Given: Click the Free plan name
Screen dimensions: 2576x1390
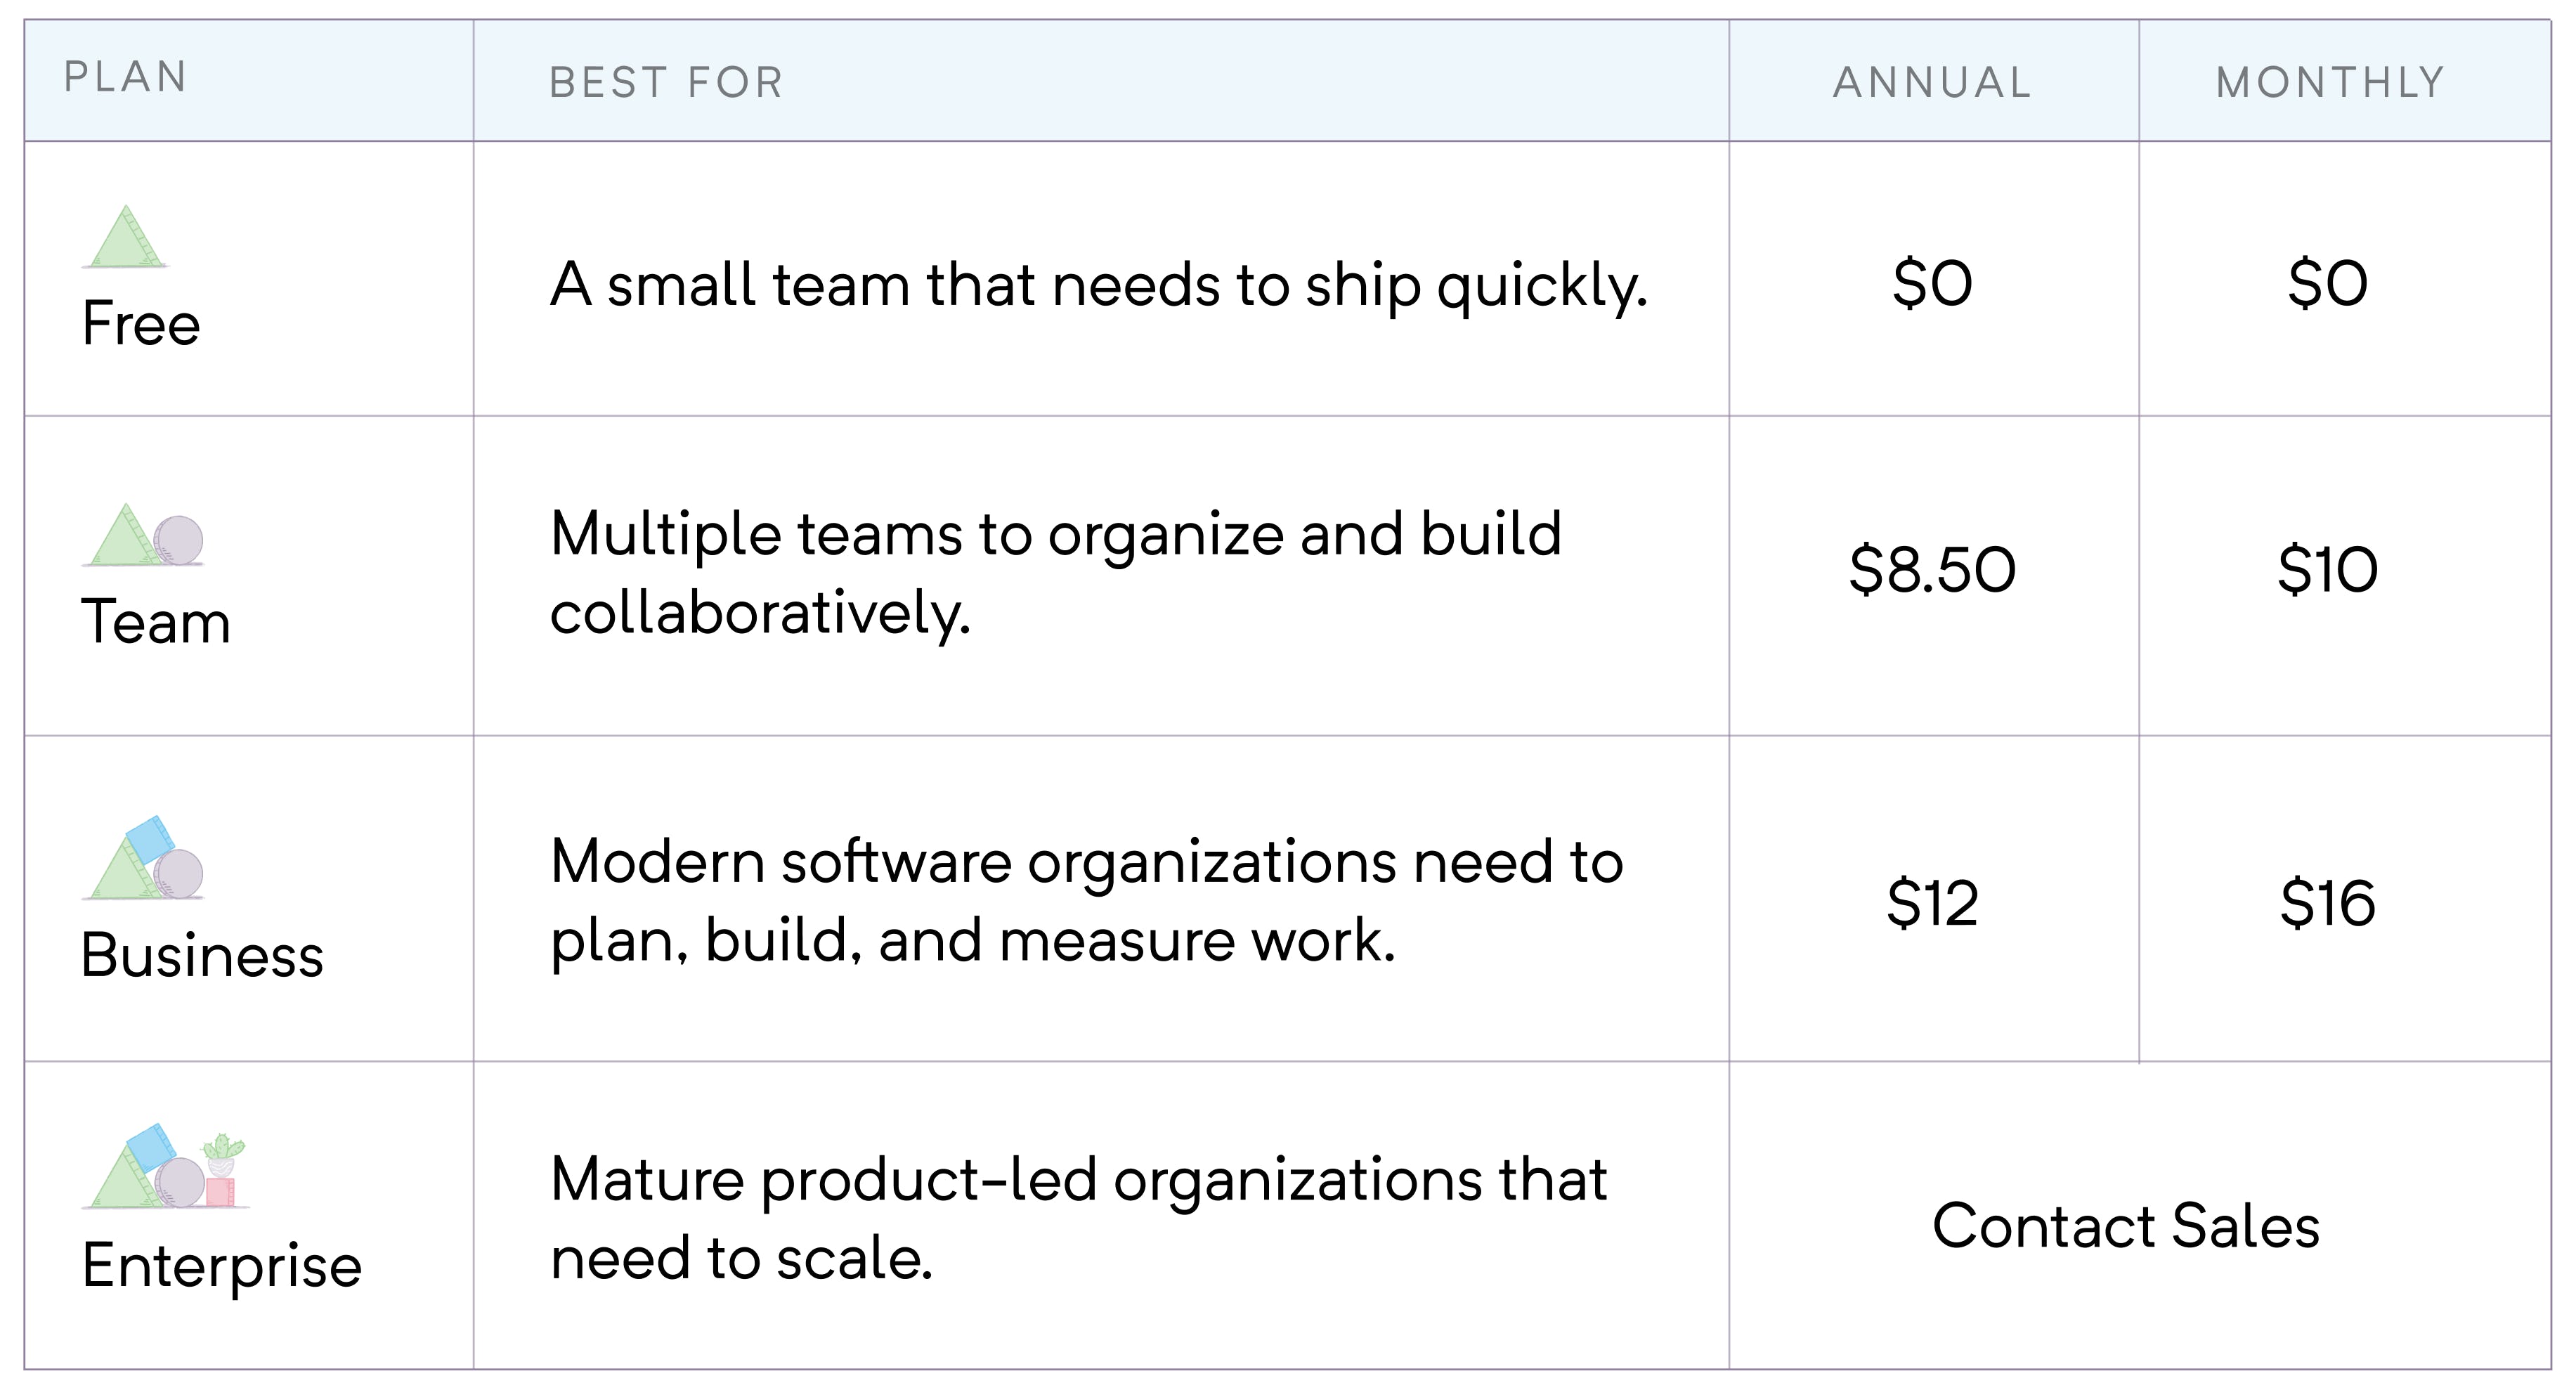Looking at the screenshot, I should pyautogui.click(x=141, y=324).
